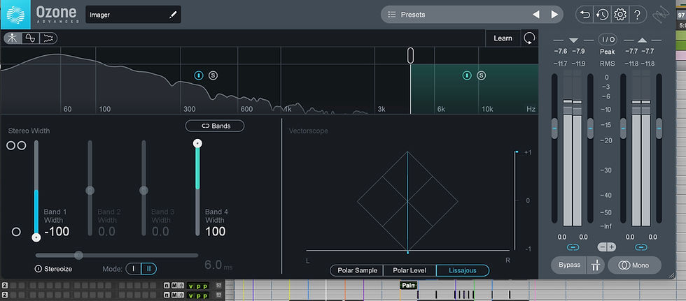Click the RMS meter label
This screenshot has height=301, width=686.
pyautogui.click(x=608, y=64)
